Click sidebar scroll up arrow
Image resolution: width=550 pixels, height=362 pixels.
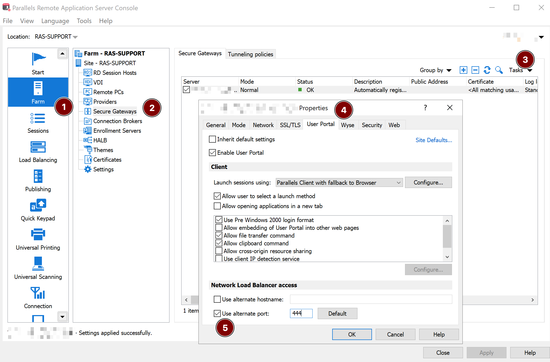62,54
